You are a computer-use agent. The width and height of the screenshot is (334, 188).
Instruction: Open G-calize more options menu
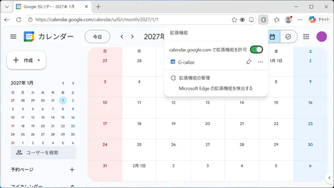pos(260,62)
